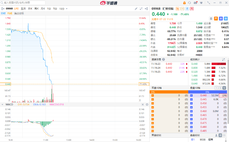Click the stock code search input field
The image size is (229, 142).
[x=21, y=3]
